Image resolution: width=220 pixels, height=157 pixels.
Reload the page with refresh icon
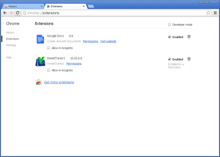click(17, 13)
